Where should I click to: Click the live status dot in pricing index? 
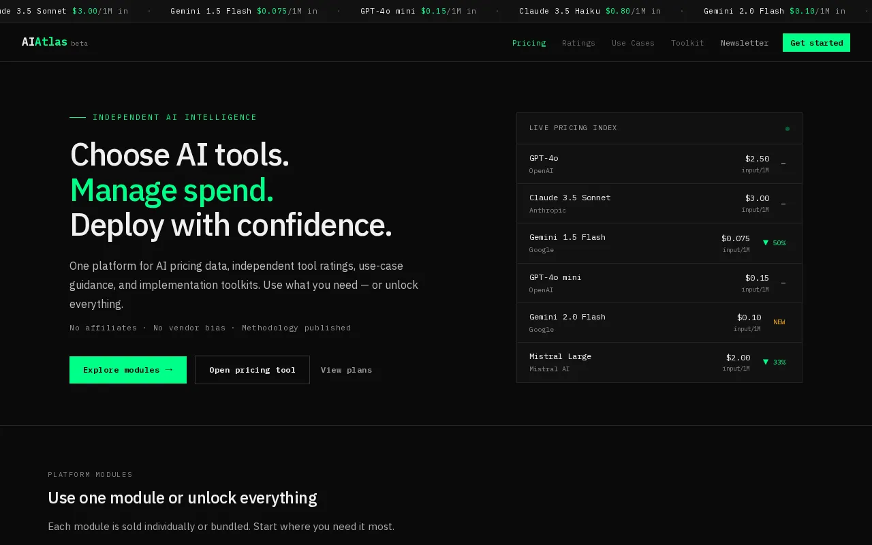[x=788, y=128]
